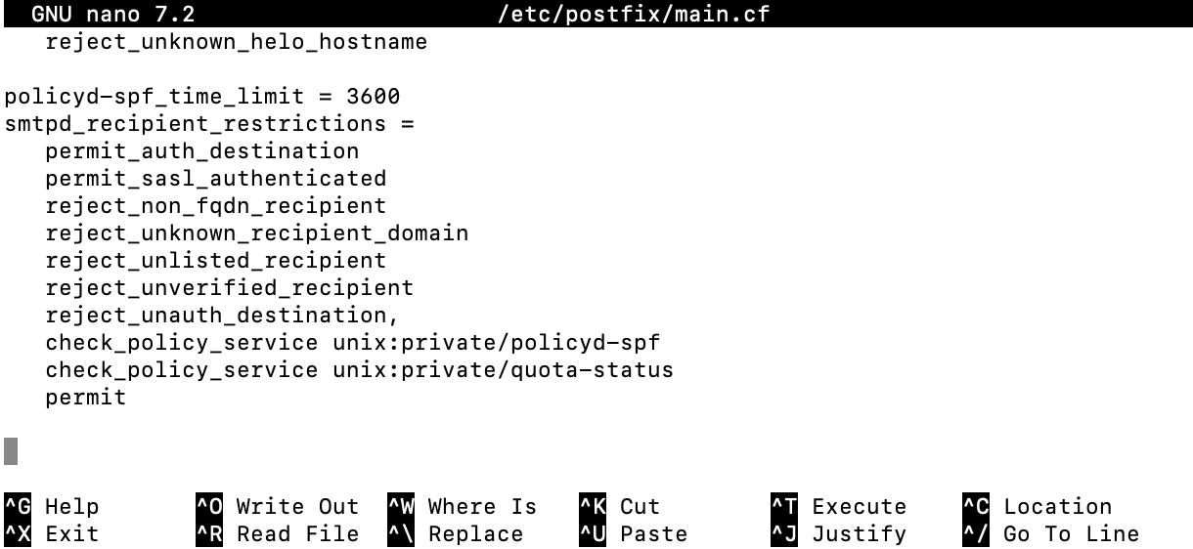This screenshot has height=549, width=1193.
Task: Click the quota-status policy service line
Action: pos(359,370)
